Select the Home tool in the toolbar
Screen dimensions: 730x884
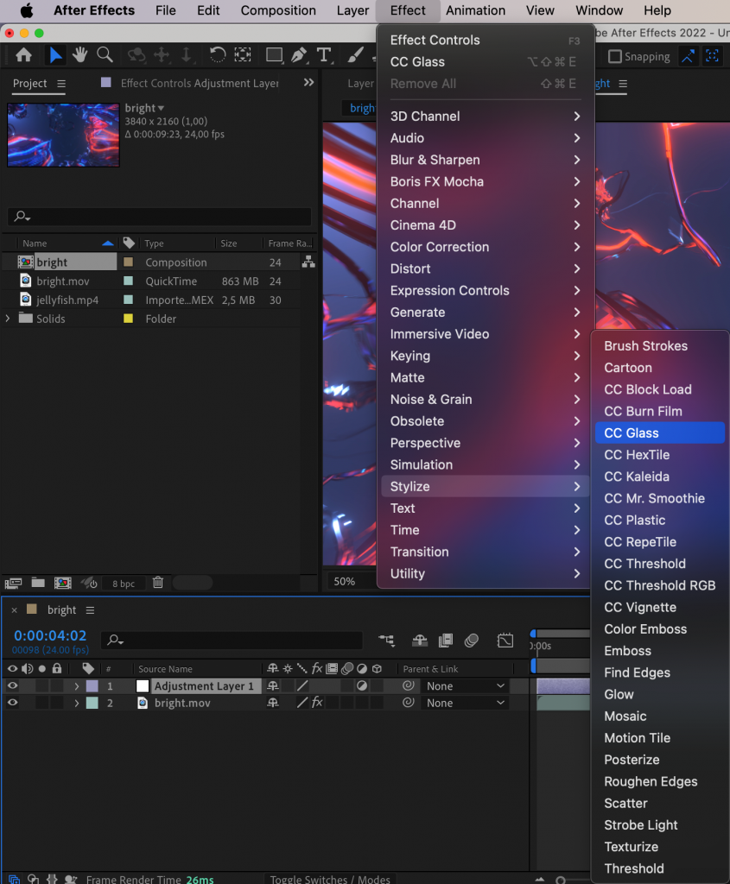click(x=23, y=54)
